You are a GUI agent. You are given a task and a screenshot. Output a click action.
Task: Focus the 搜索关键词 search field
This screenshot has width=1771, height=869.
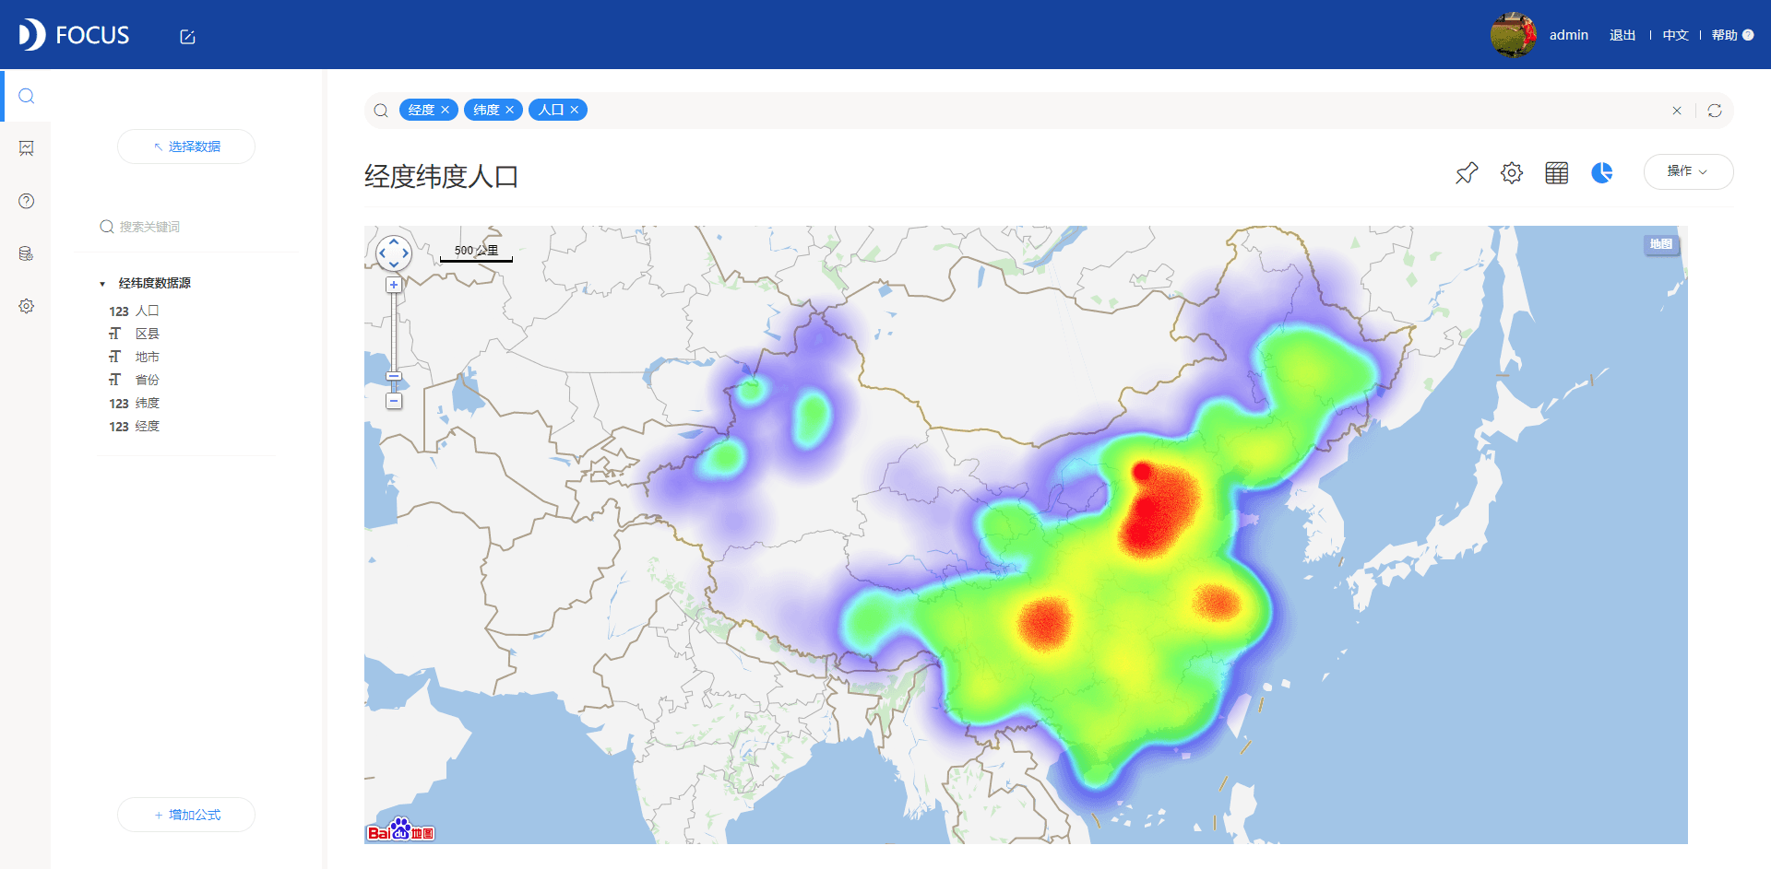tap(184, 227)
